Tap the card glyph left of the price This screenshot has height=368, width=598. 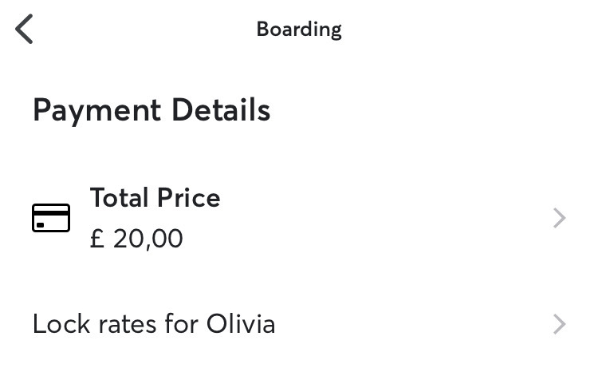pos(51,218)
